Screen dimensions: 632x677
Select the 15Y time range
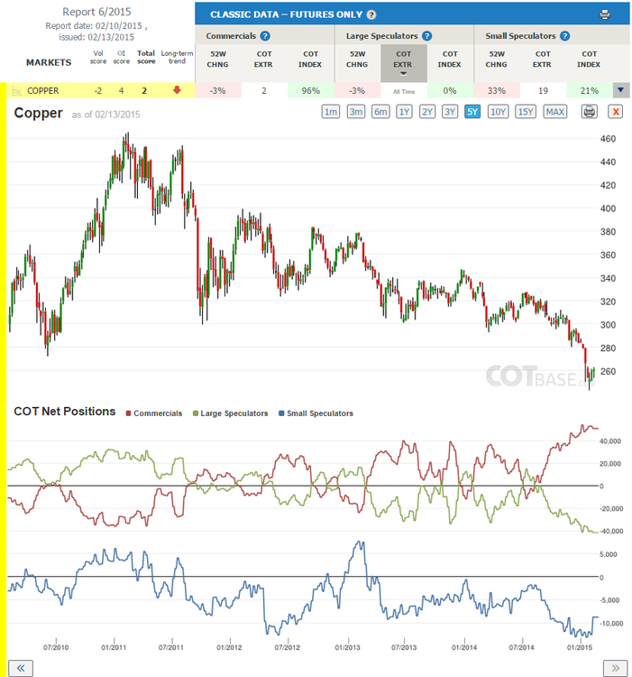tap(526, 112)
